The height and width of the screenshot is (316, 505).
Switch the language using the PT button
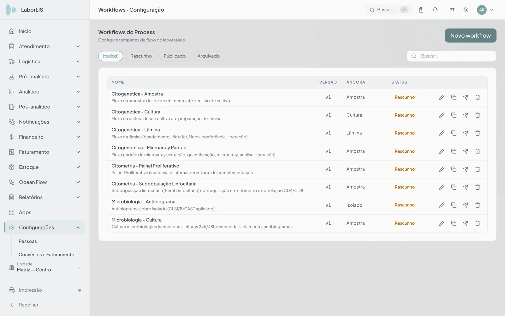(452, 10)
